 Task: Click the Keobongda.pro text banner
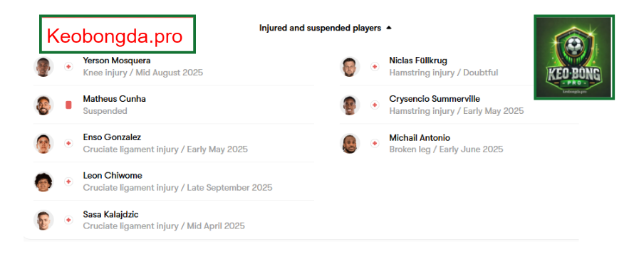(x=118, y=34)
